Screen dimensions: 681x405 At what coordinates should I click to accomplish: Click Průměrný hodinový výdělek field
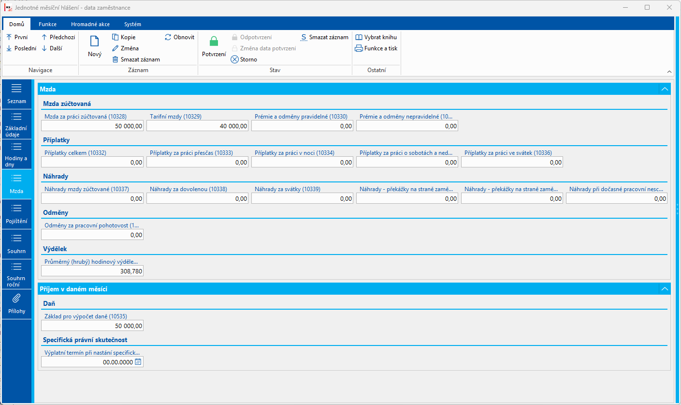[x=92, y=271]
